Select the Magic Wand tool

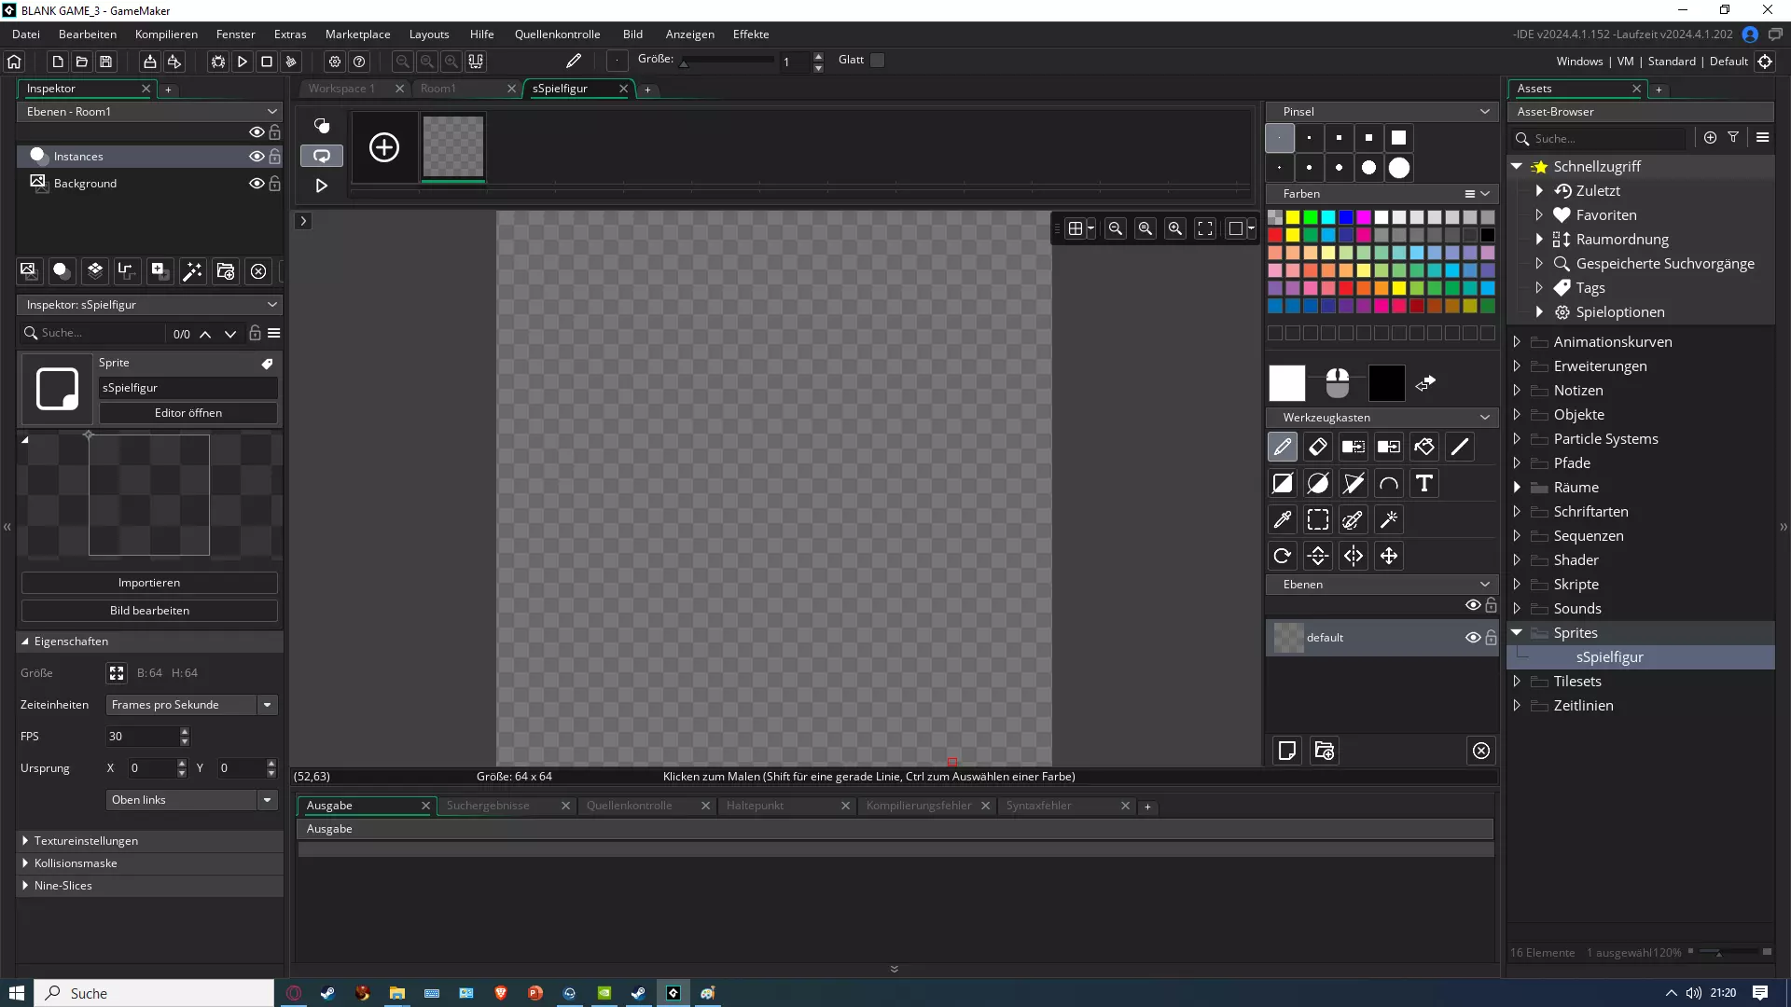tap(1389, 520)
